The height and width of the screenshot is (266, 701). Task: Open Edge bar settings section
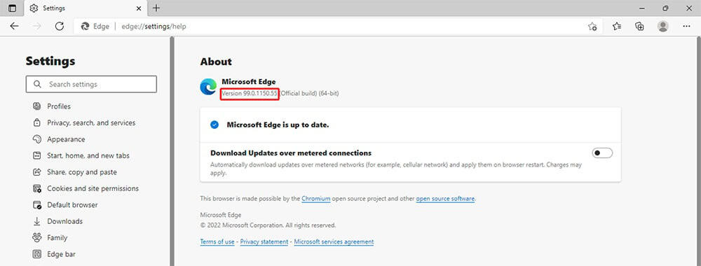61,254
